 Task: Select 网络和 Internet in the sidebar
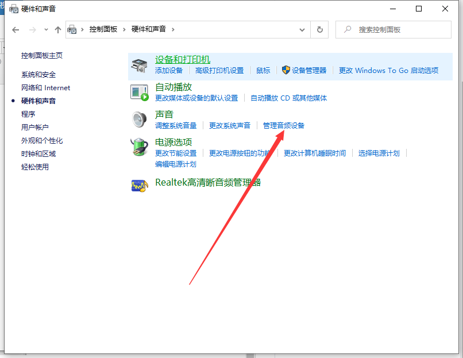[45, 88]
